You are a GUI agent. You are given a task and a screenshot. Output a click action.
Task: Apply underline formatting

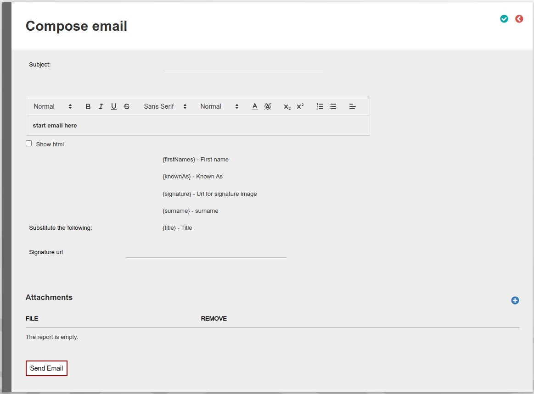114,106
